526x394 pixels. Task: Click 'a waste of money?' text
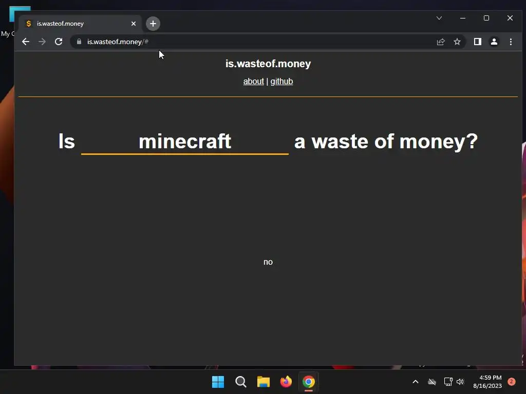[x=386, y=142]
